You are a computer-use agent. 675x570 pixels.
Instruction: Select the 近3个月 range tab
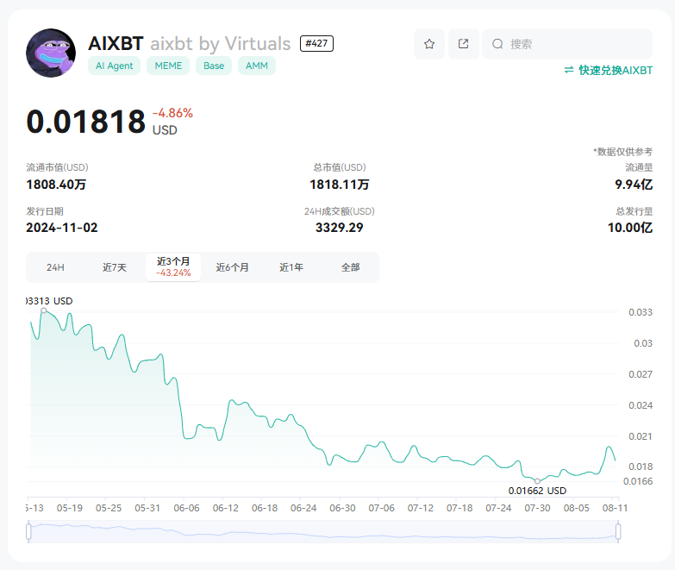coord(173,267)
